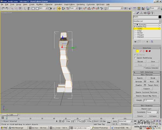Click the Weight value input field
Image resolution: width=162 pixels, height=130 pixels.
[x=148, y=100]
